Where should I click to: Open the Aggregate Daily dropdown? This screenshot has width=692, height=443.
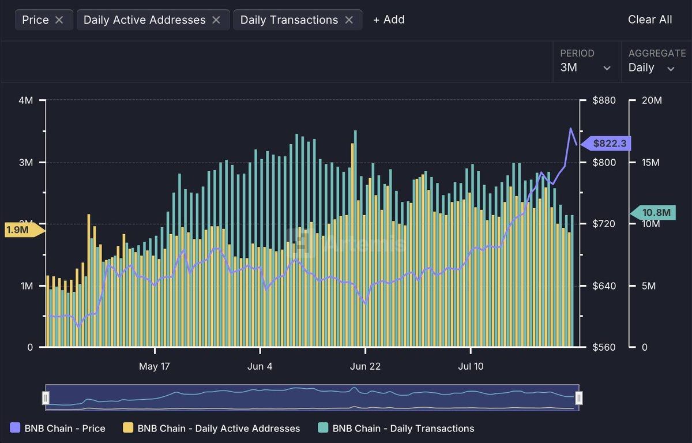[652, 67]
